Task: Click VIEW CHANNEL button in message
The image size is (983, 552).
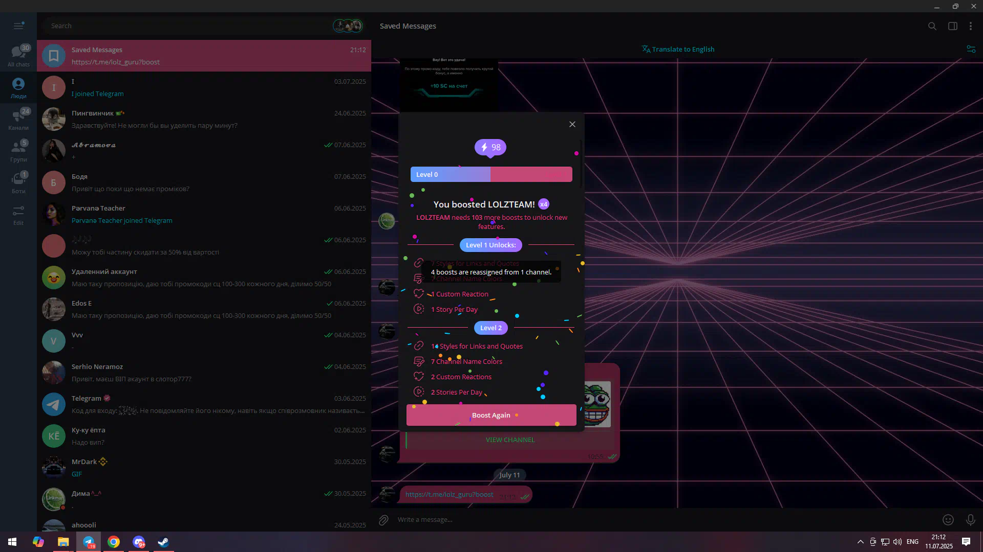Action: (x=510, y=440)
